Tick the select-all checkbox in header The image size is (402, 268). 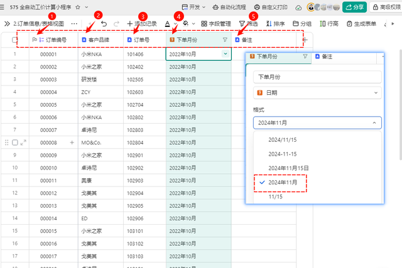[x=14, y=40]
